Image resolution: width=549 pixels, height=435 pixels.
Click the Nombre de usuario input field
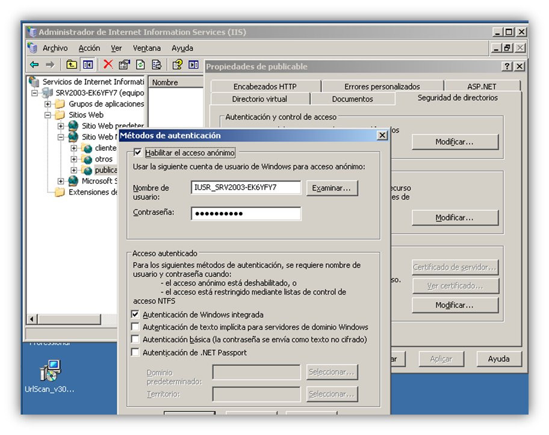[x=246, y=187]
